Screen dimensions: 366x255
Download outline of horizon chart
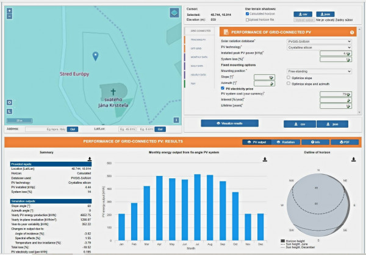point(353,159)
